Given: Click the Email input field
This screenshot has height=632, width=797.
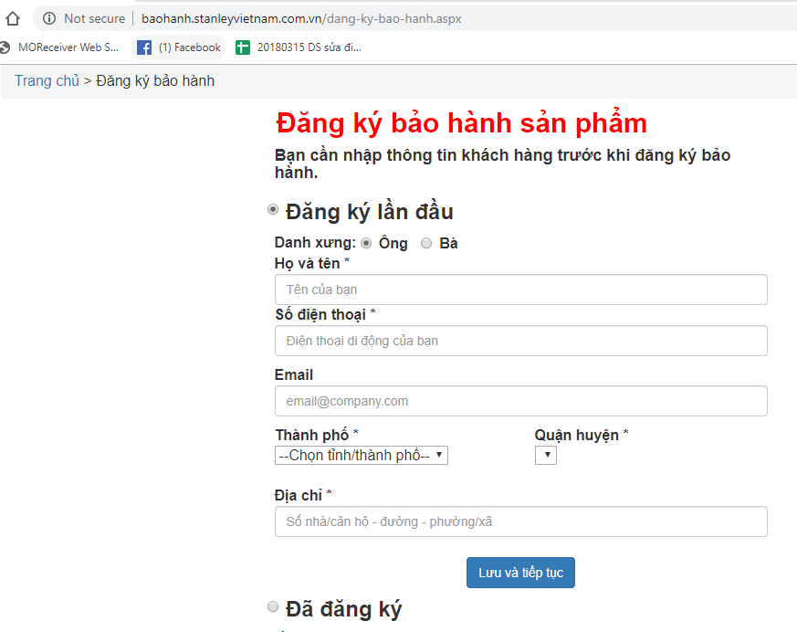Looking at the screenshot, I should pos(520,401).
